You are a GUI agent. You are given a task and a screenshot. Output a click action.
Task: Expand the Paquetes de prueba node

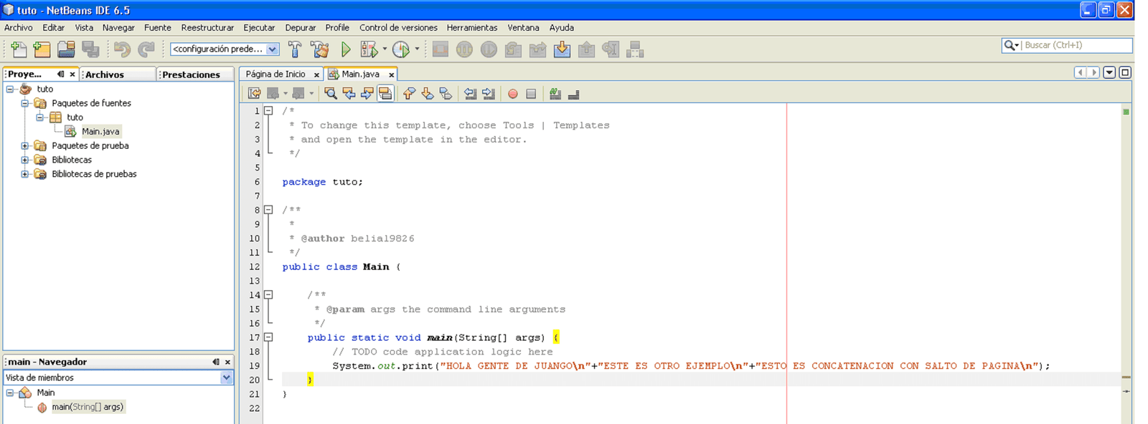click(x=25, y=145)
